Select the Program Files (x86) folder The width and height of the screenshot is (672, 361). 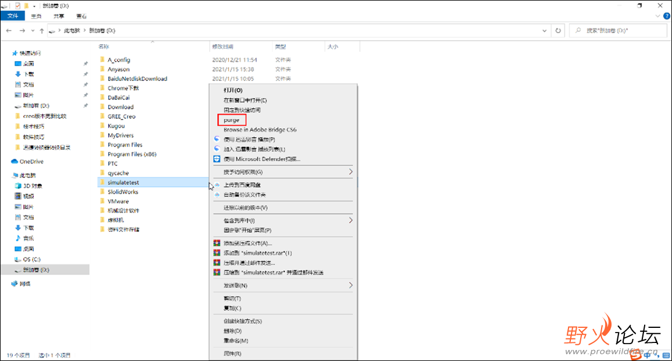pos(132,155)
